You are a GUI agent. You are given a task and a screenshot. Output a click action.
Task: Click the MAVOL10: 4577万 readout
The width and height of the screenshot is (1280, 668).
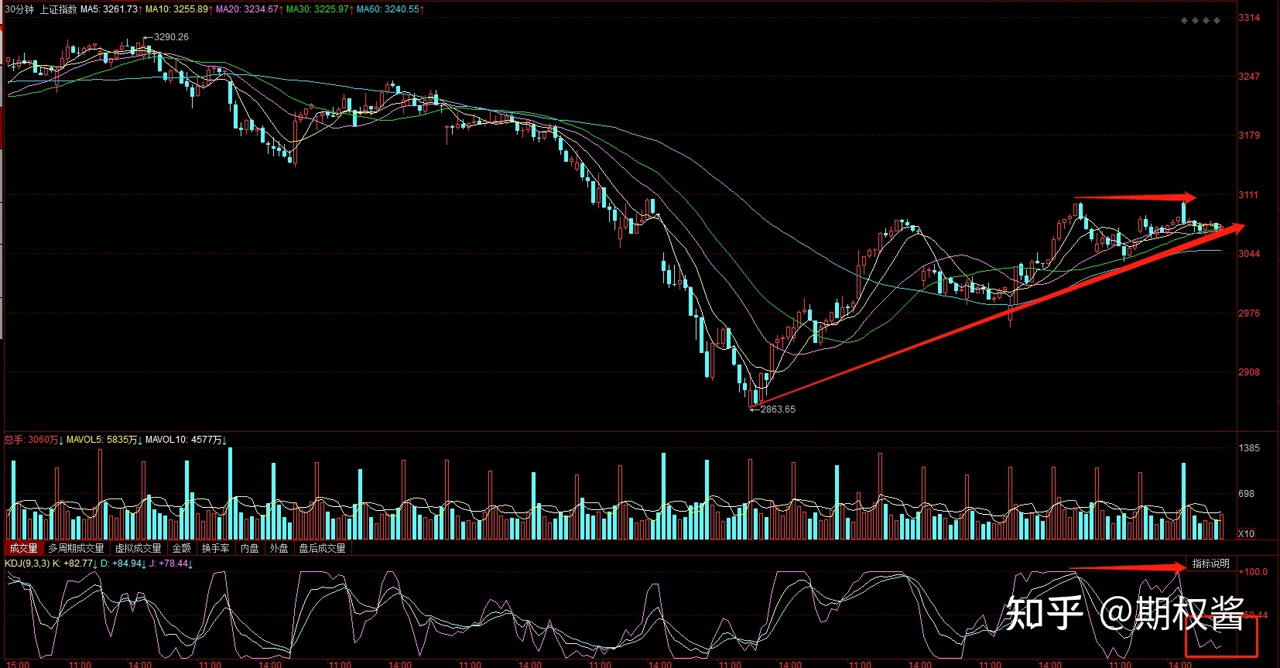(x=187, y=440)
